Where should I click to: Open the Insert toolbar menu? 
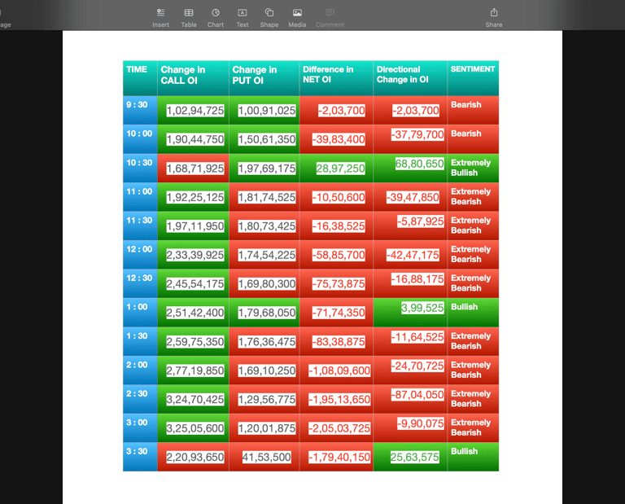(160, 18)
